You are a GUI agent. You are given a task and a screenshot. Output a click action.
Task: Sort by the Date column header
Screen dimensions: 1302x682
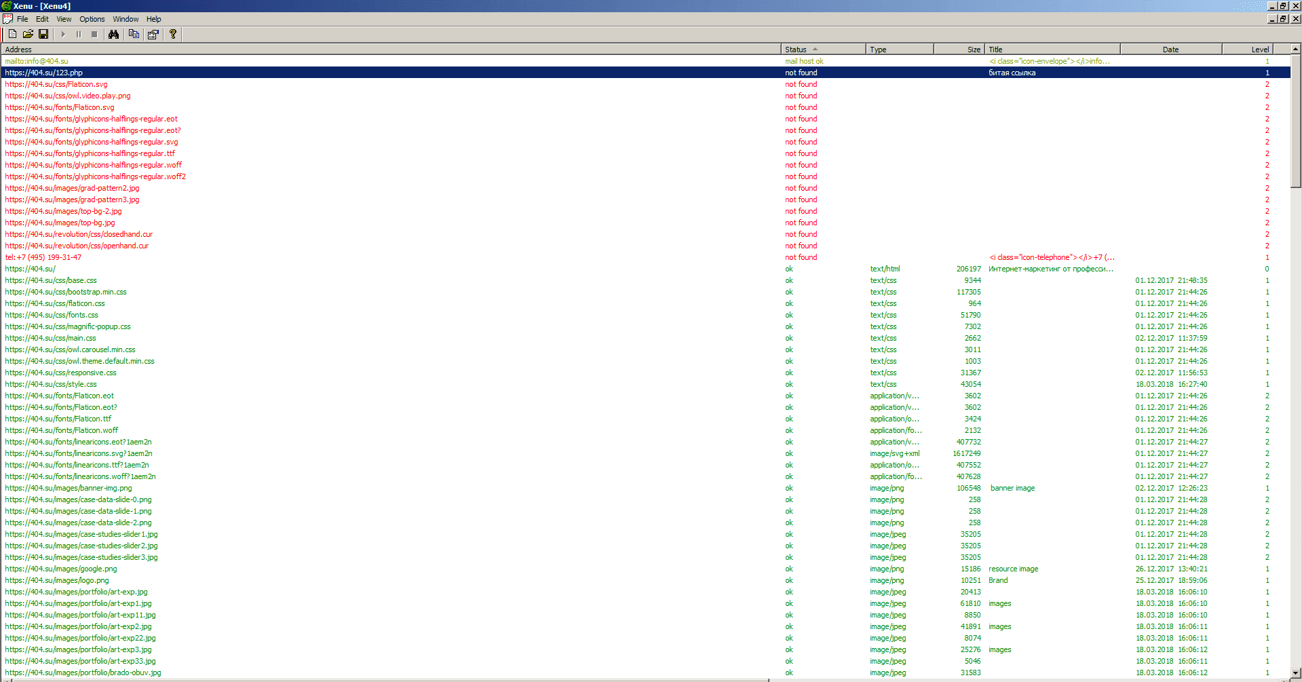coord(1171,50)
